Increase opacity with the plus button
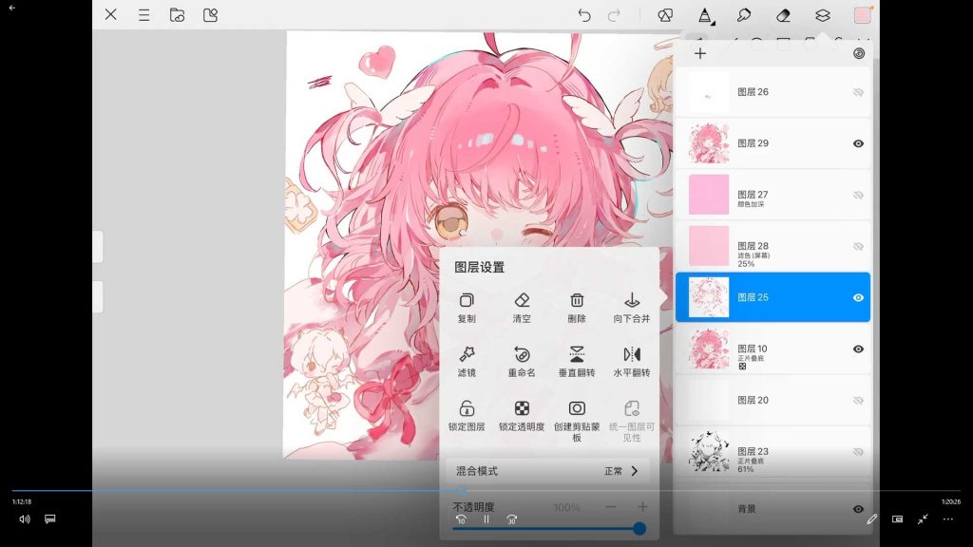 tap(642, 507)
